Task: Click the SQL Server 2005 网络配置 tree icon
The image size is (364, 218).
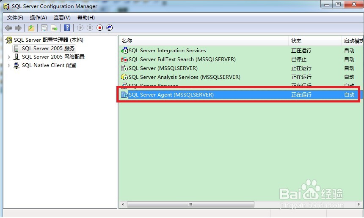Action: point(16,57)
